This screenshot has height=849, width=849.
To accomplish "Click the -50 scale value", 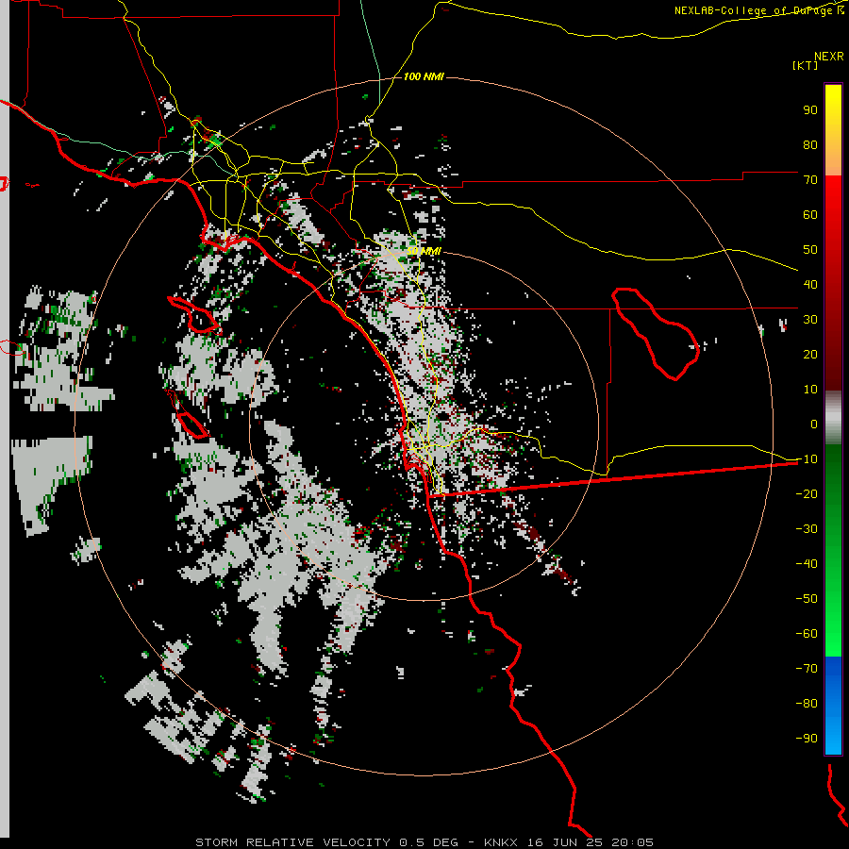I will pyautogui.click(x=807, y=599).
